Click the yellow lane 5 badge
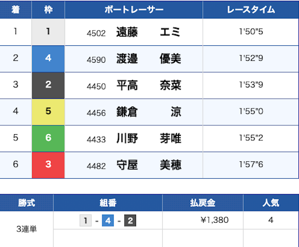The width and height of the screenshot is (299, 247). tap(48, 112)
